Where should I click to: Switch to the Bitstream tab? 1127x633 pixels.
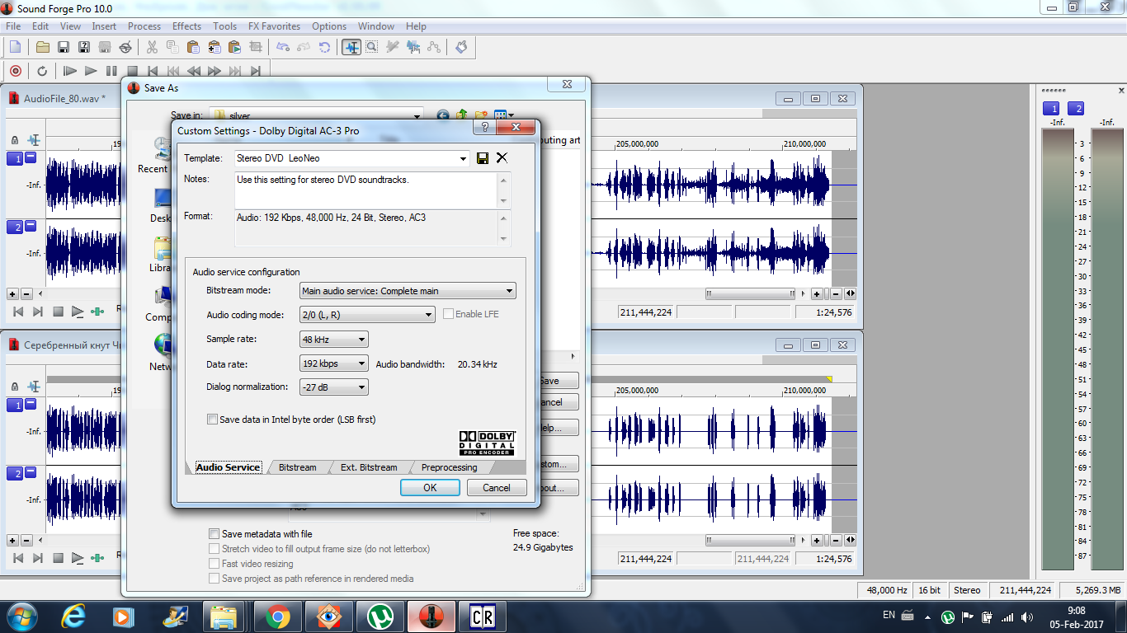pyautogui.click(x=297, y=467)
